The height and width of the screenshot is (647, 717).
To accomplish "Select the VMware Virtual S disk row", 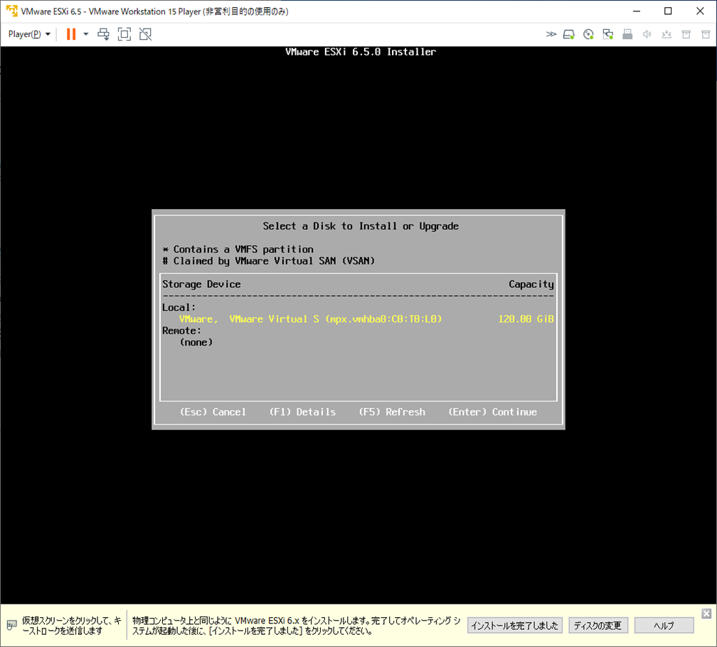I will point(358,319).
